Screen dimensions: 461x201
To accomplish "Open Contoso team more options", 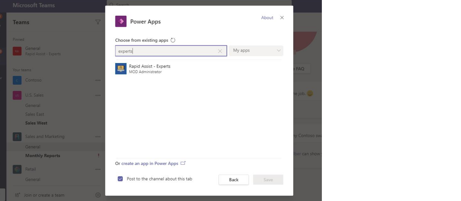I will pos(98,80).
